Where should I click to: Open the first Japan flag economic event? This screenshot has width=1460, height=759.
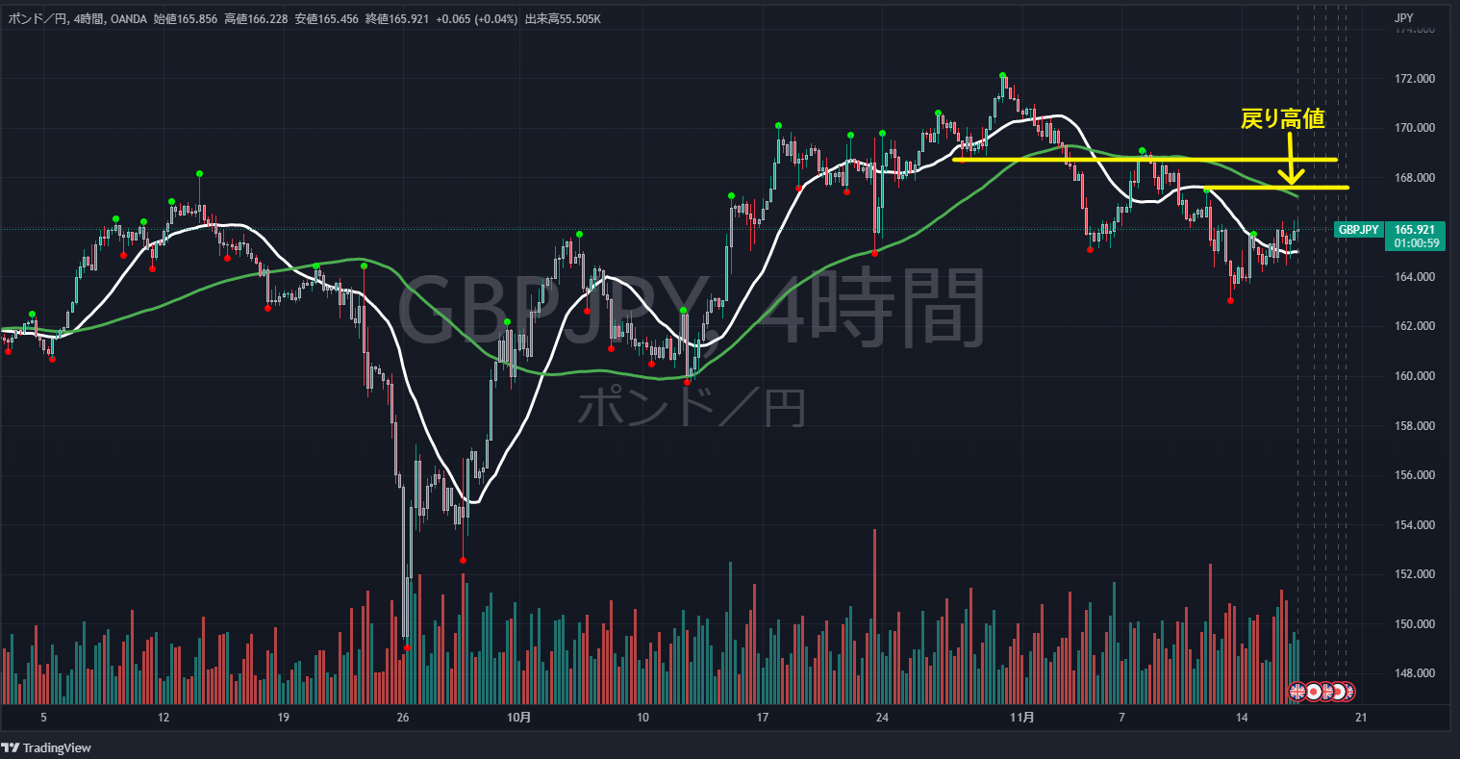(1313, 691)
